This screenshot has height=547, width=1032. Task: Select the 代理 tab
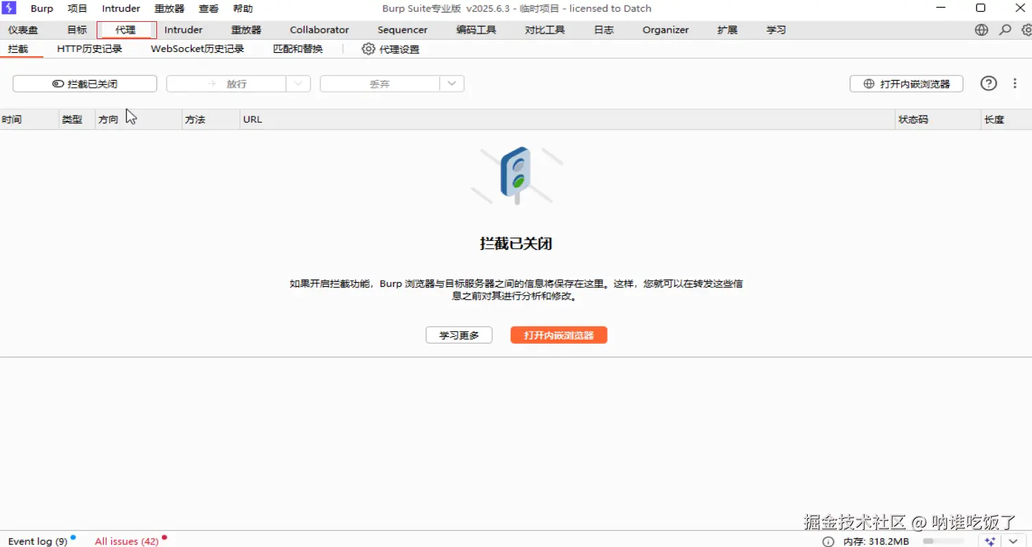coord(126,30)
